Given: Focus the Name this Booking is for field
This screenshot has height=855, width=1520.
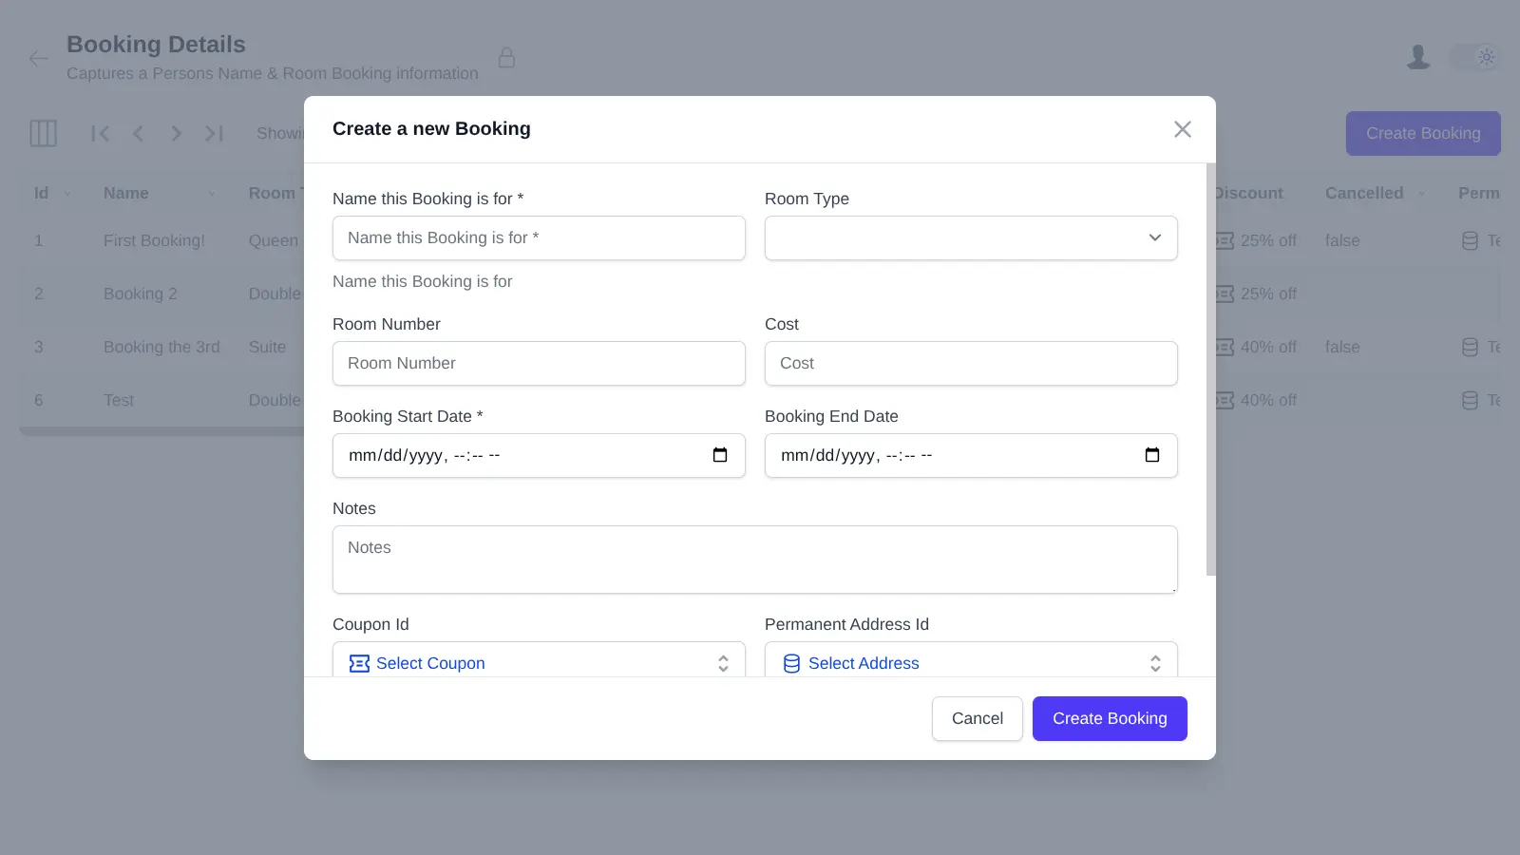Looking at the screenshot, I should [539, 237].
